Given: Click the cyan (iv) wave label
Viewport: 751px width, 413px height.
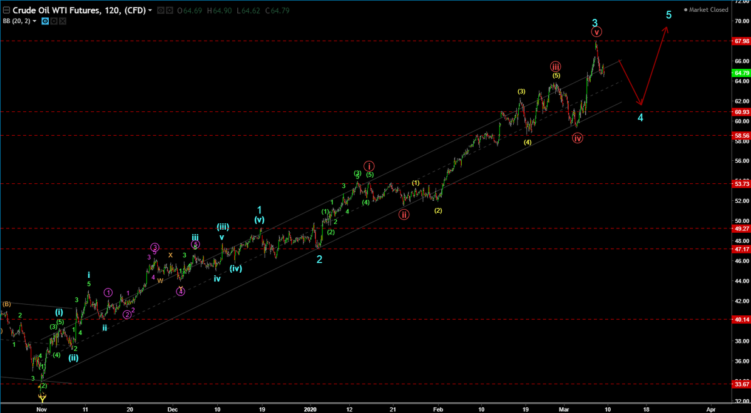Looking at the screenshot, I should 235,269.
